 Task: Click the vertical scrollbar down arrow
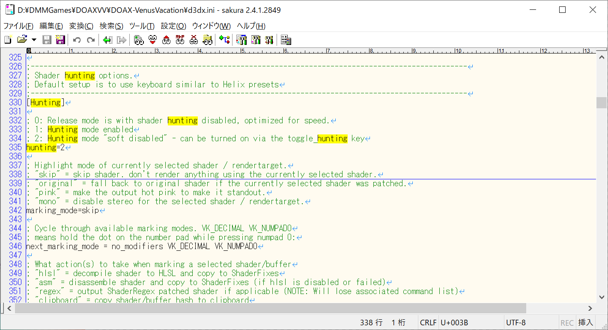(602, 298)
